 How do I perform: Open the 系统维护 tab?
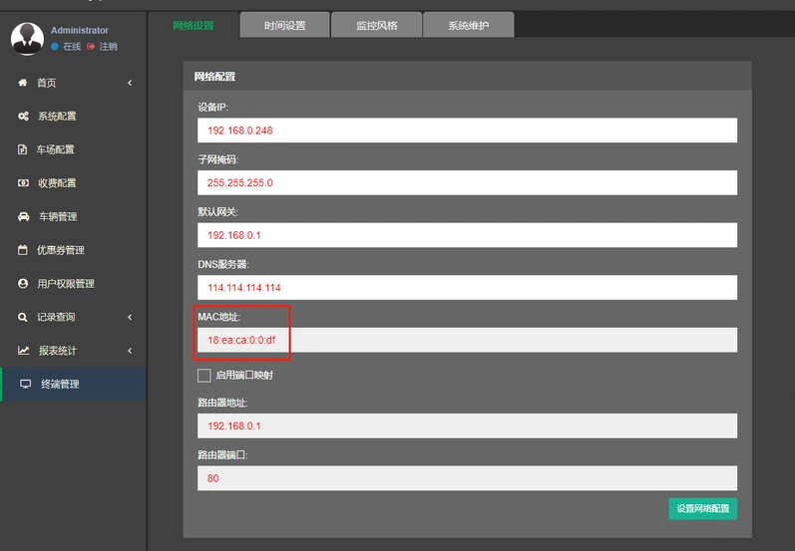(x=469, y=25)
